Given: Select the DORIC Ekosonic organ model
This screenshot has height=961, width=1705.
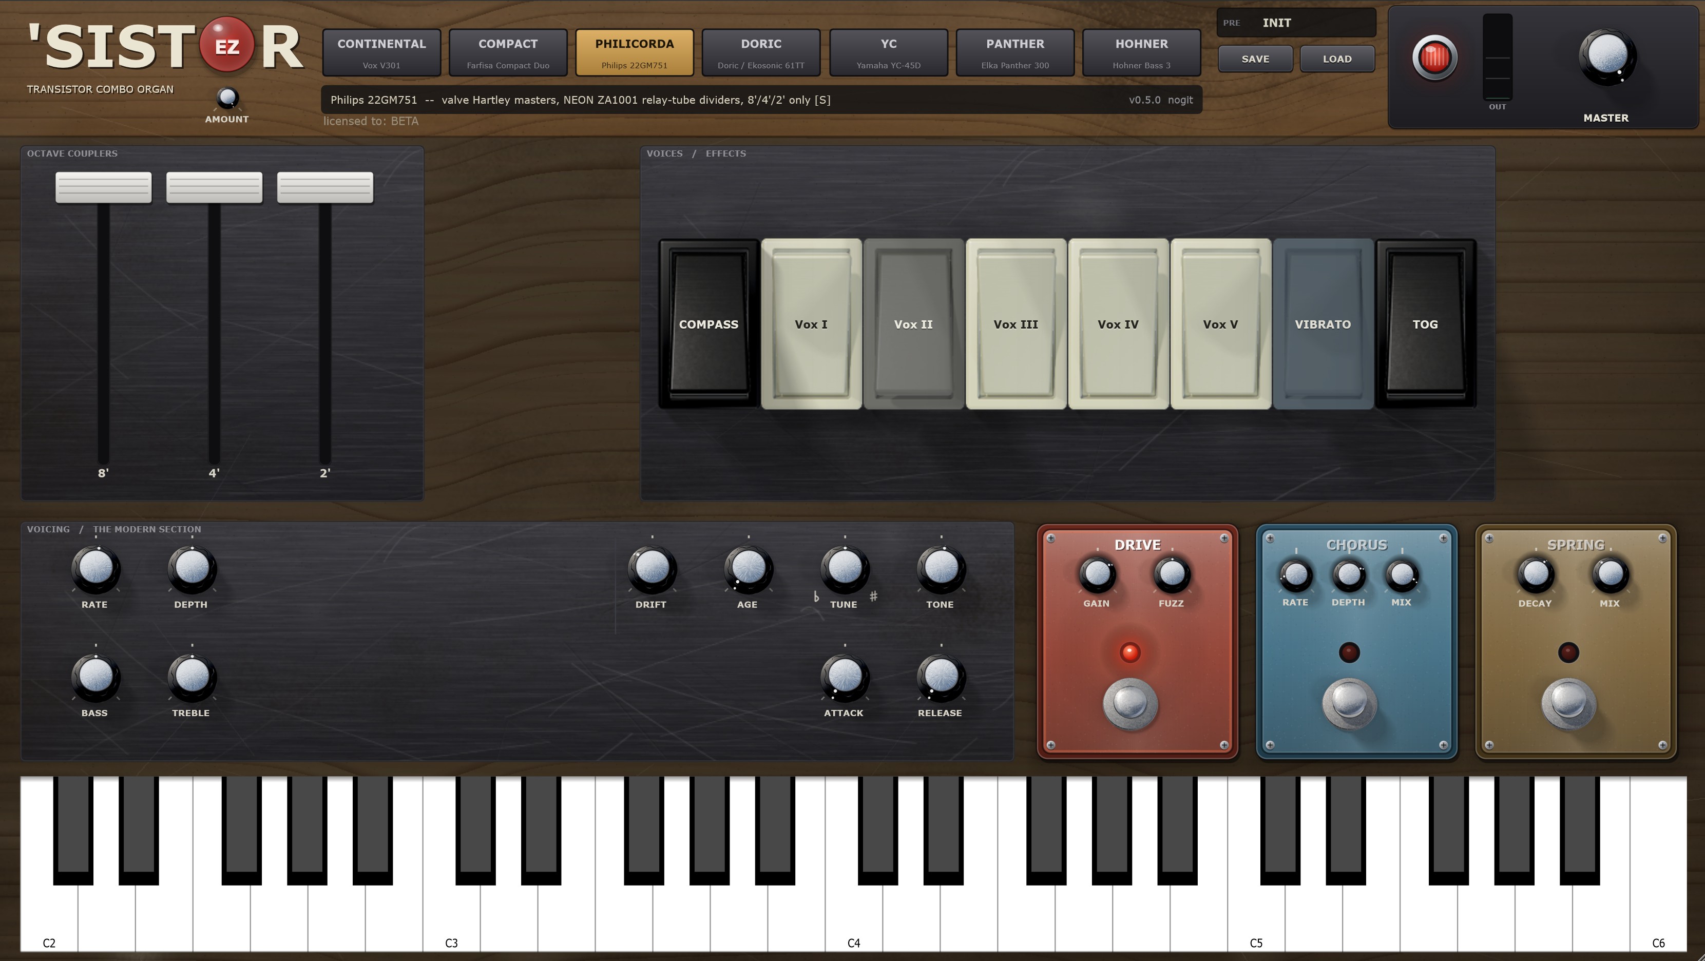Looking at the screenshot, I should click(x=761, y=52).
